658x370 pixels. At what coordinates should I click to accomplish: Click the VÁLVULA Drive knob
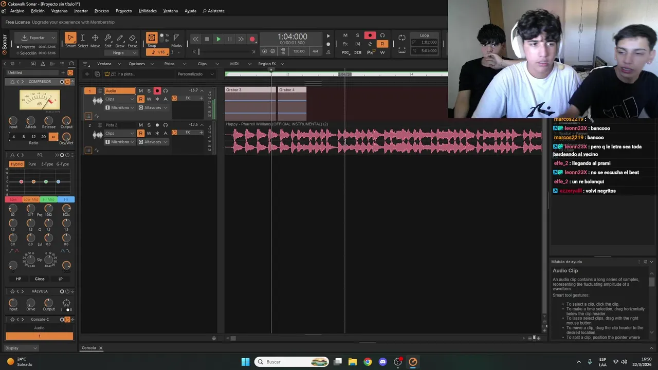pos(31,303)
